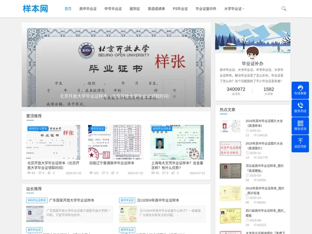The width and height of the screenshot is (312, 234).
Task: Open the 英语成绩单 nav item
Action: point(156,9)
